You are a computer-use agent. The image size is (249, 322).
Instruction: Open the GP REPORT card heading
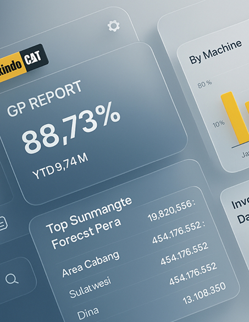[45, 99]
